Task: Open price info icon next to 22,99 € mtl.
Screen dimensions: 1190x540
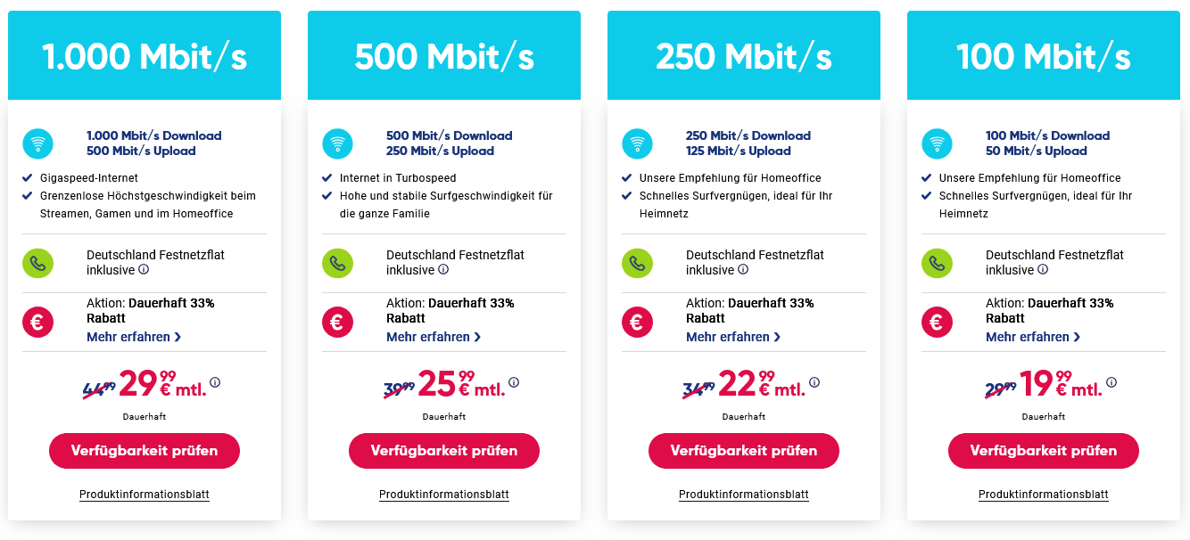Action: [x=813, y=383]
